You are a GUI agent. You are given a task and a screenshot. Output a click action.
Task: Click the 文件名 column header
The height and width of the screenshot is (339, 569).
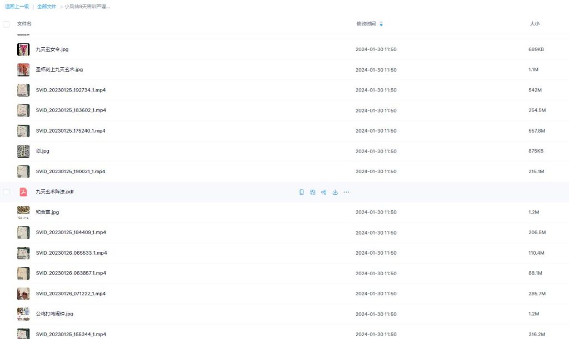[x=24, y=24]
